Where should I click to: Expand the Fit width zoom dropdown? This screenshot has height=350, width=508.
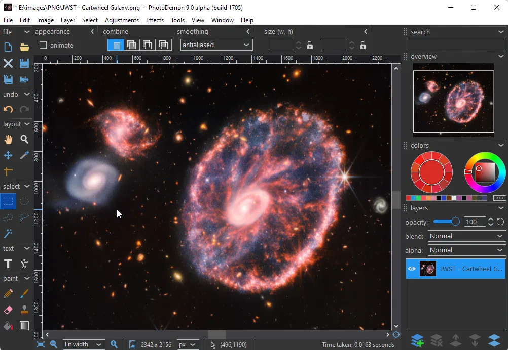pos(84,344)
